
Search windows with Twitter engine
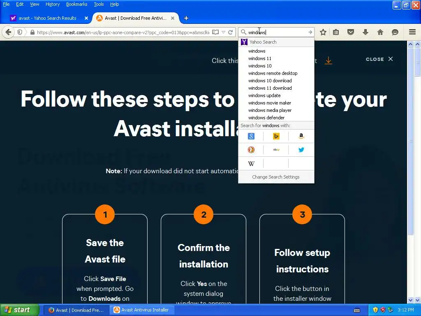301,150
